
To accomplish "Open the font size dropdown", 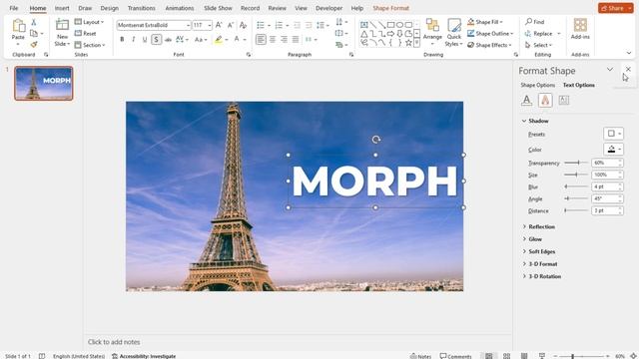I will pyautogui.click(x=210, y=25).
